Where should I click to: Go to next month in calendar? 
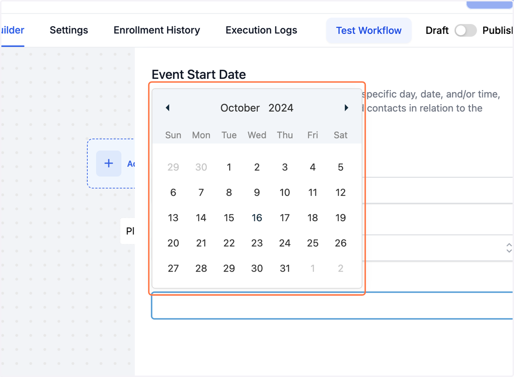[347, 108]
